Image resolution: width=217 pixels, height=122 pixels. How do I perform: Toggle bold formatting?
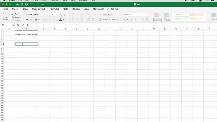(27, 20)
